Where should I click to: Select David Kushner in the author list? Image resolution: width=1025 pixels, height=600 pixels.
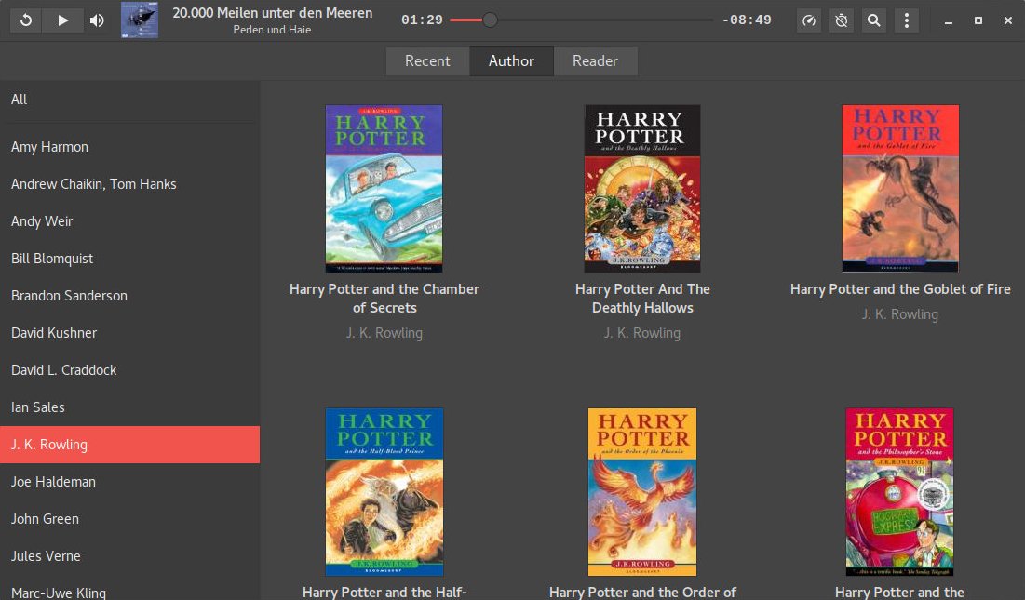tap(129, 333)
